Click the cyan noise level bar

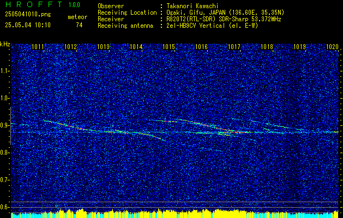174,216
